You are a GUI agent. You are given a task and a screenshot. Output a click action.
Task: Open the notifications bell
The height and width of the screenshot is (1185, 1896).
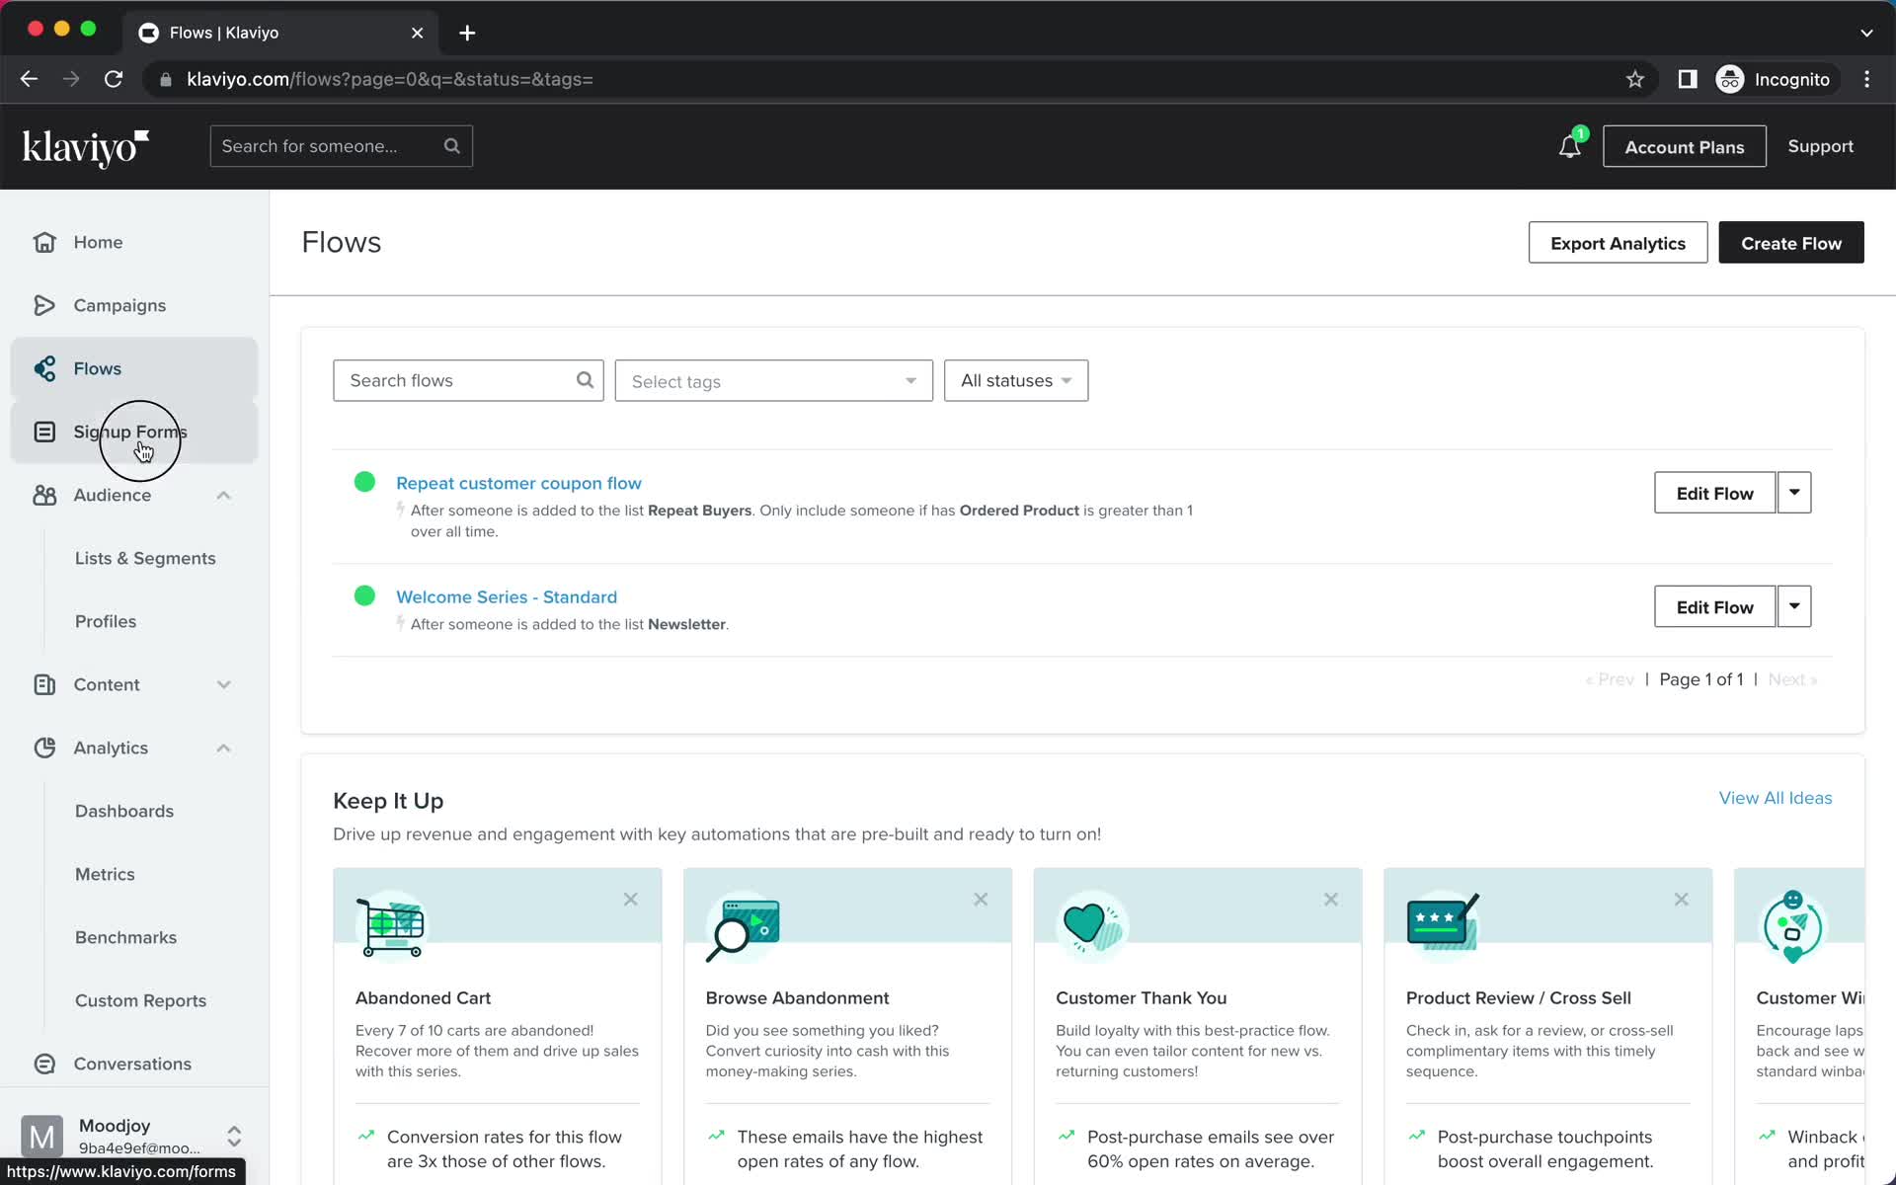point(1570,146)
